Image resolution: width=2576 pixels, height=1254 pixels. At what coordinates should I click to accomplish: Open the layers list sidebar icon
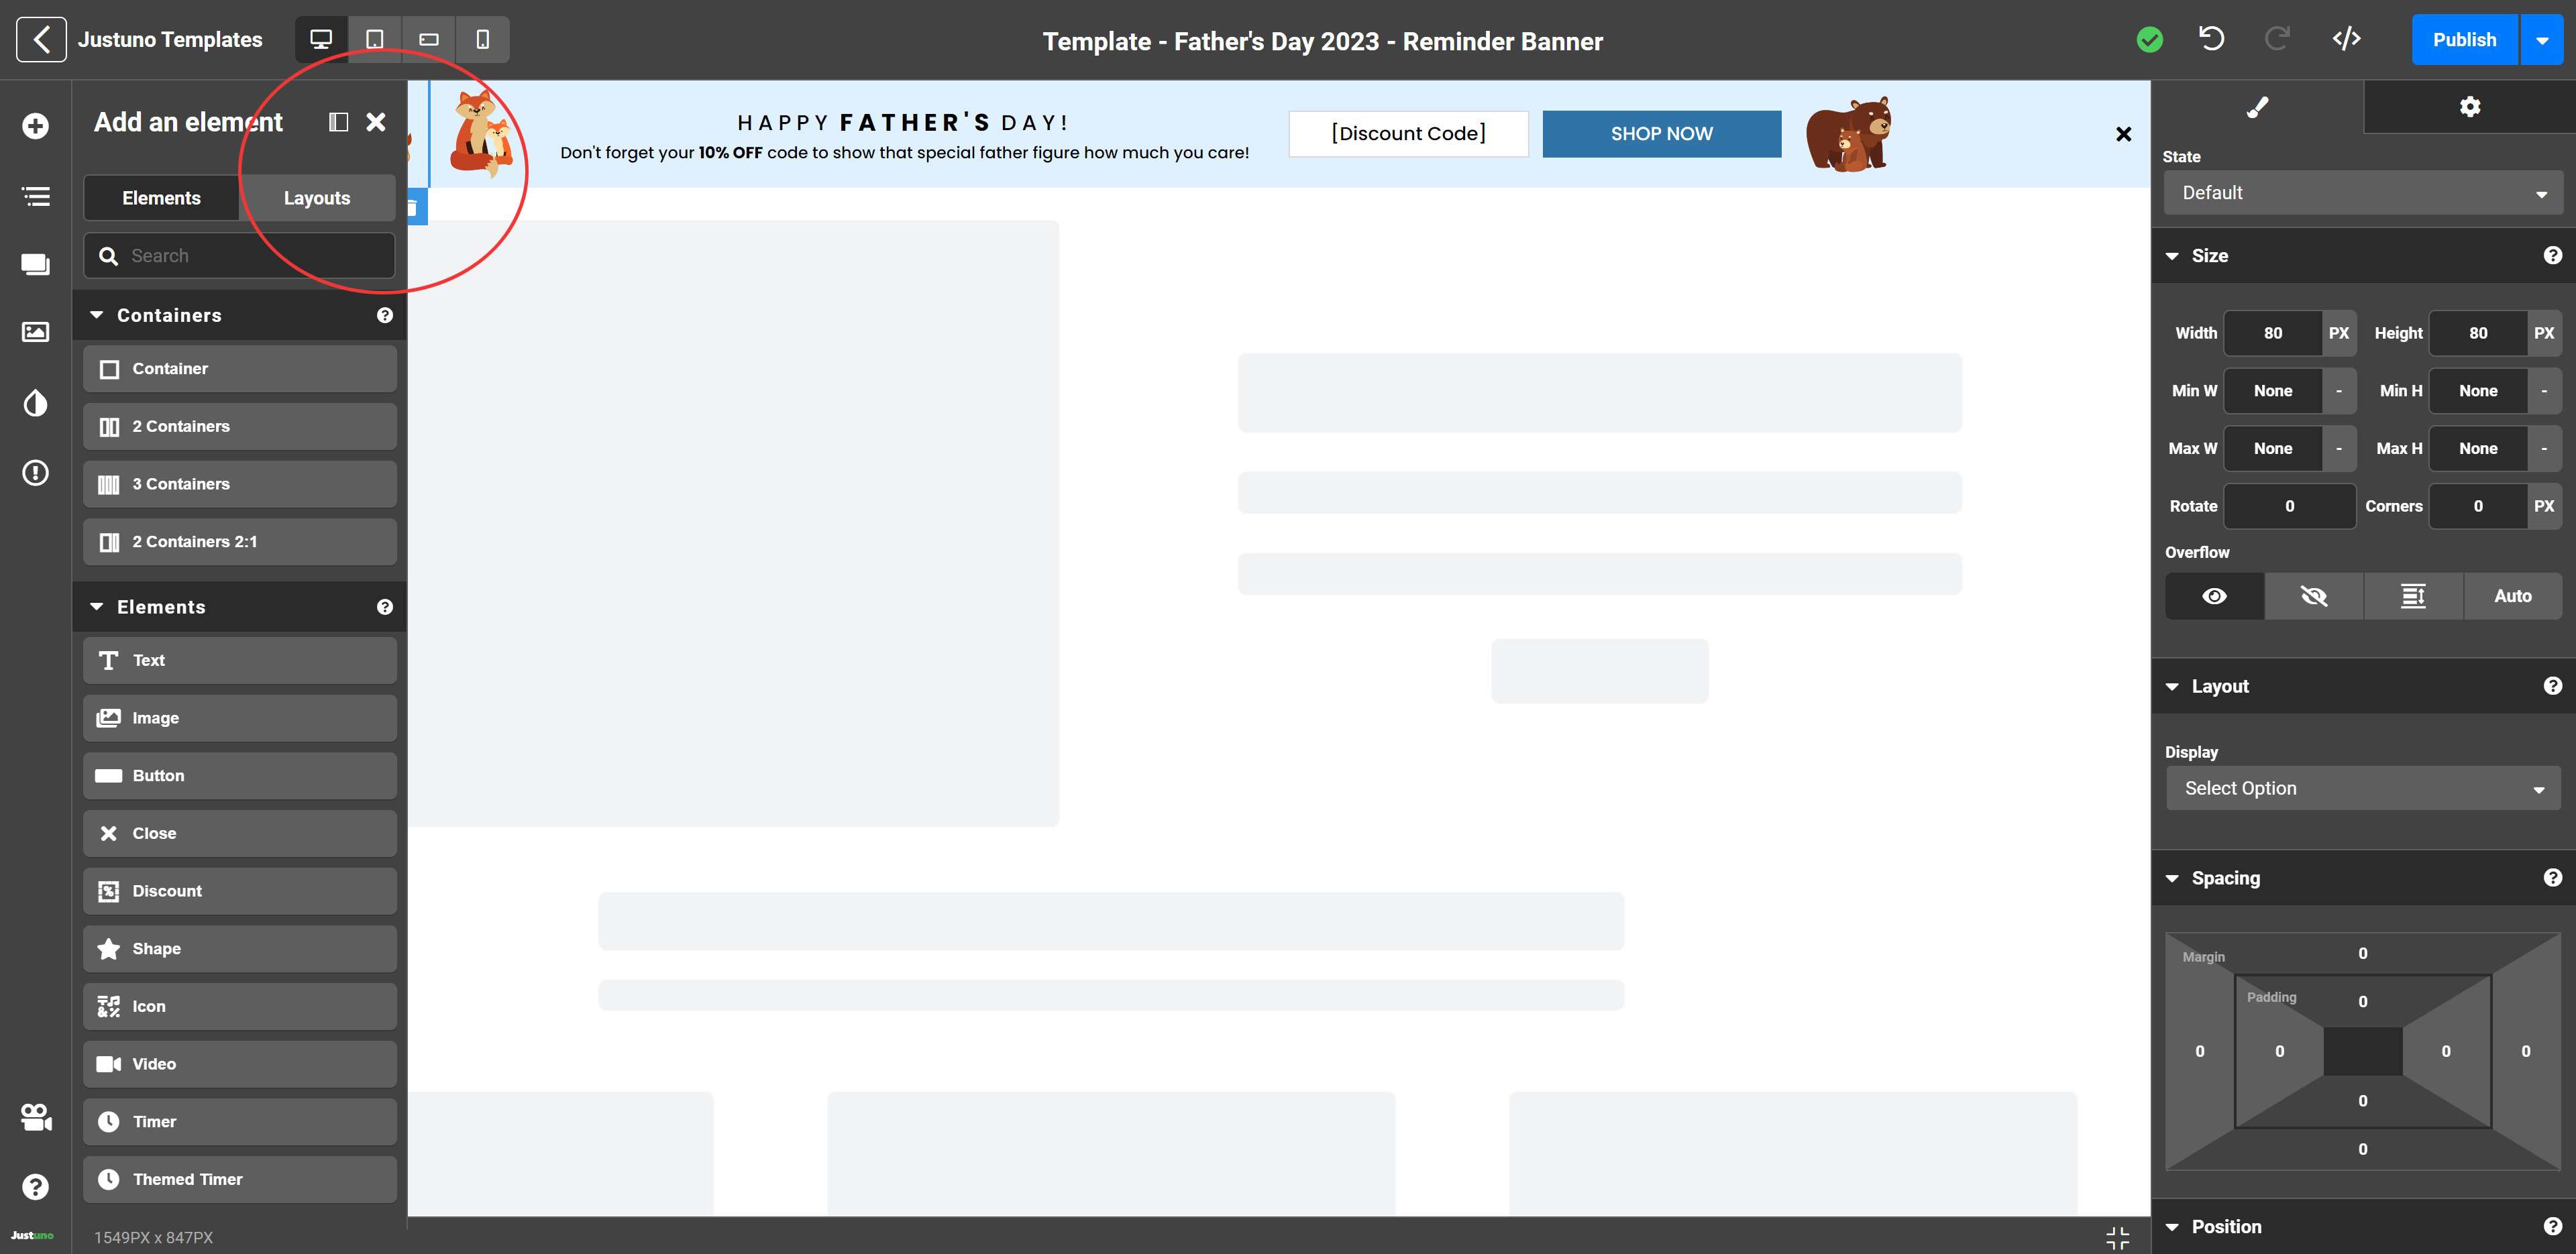tap(36, 196)
